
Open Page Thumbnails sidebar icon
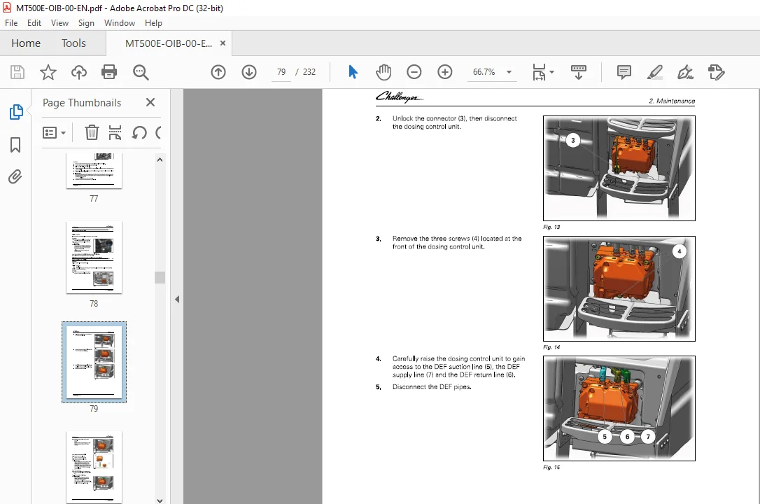[16, 112]
